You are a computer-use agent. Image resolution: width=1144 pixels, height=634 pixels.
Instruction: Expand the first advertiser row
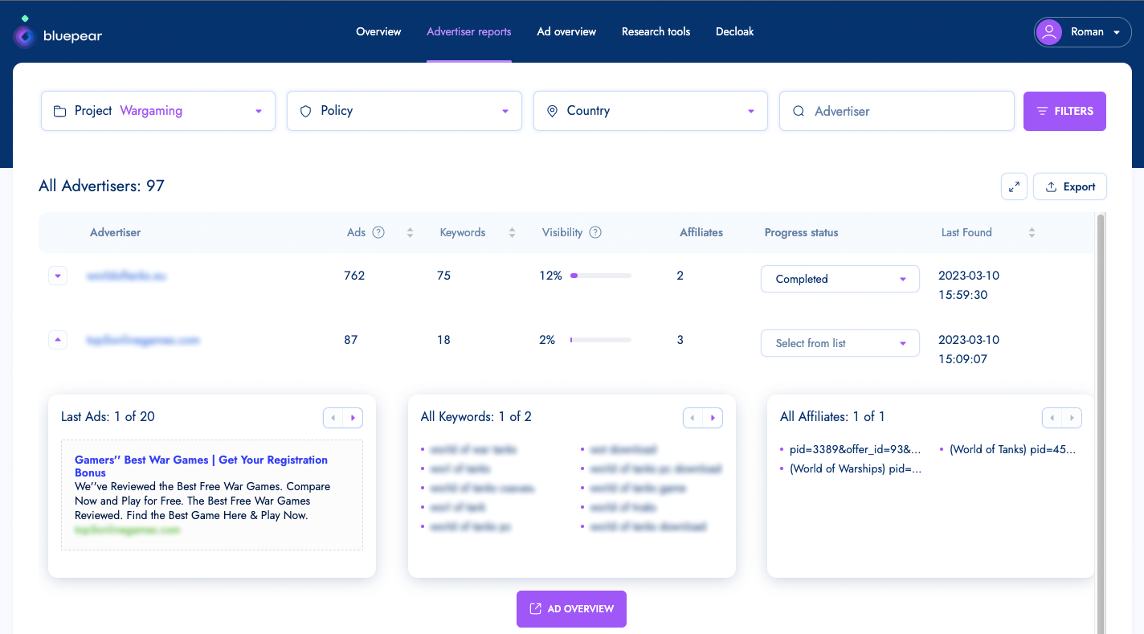[x=57, y=276]
